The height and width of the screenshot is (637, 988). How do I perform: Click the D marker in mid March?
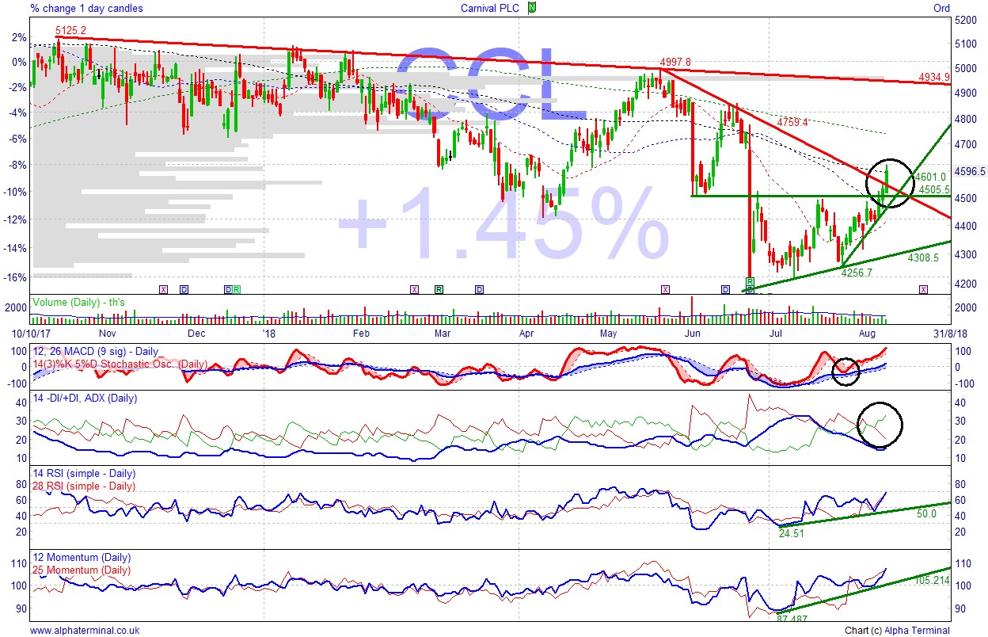[x=478, y=290]
